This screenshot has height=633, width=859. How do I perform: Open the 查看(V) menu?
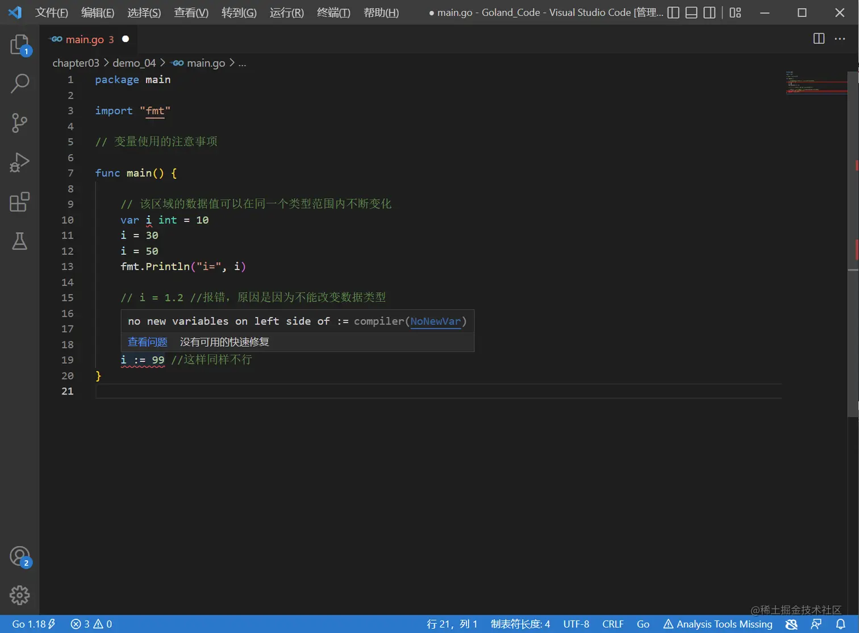point(191,12)
